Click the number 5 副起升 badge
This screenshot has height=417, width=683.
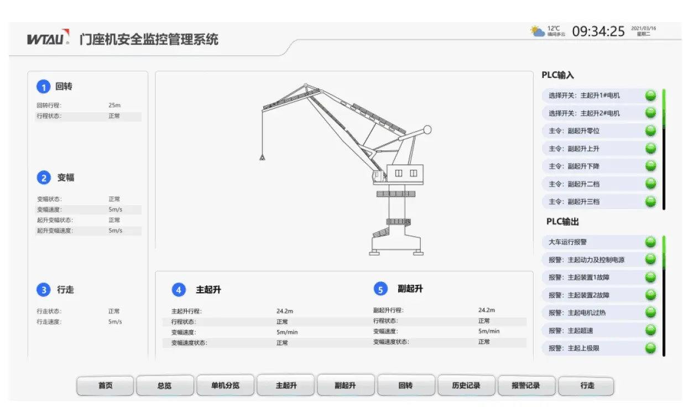tap(380, 289)
